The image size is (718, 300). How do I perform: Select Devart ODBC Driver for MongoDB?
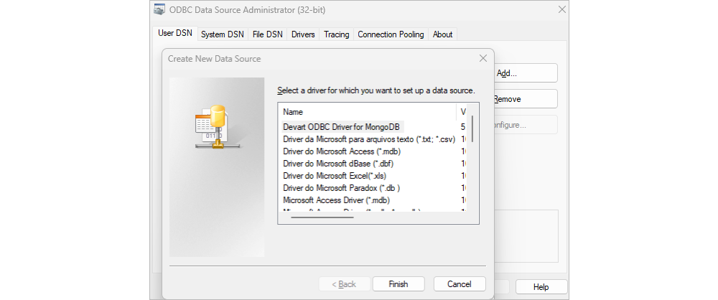pos(342,126)
